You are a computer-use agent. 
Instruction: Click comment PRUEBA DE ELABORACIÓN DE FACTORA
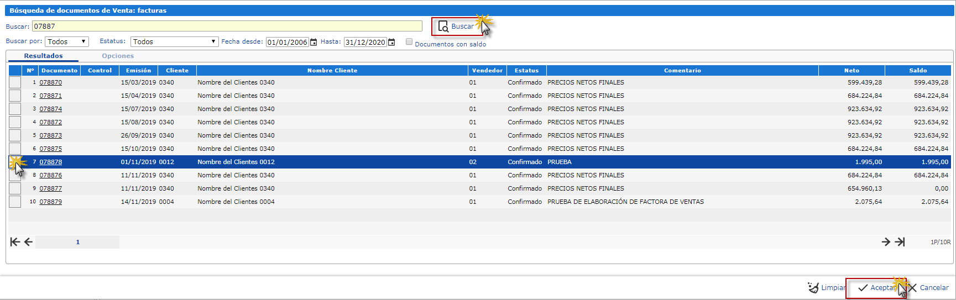[625, 202]
